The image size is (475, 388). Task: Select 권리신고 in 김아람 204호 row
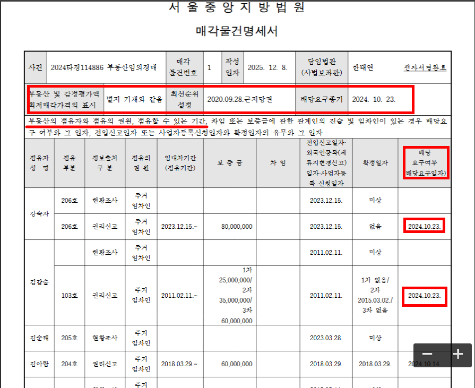(105, 364)
